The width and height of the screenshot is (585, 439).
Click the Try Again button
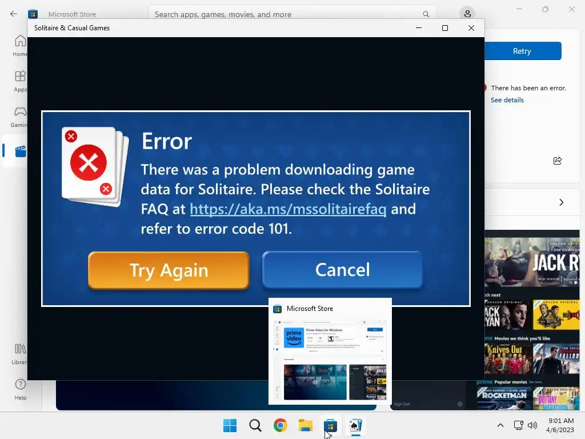[x=169, y=270]
